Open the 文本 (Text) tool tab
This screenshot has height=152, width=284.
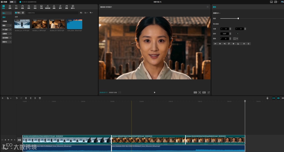click(16, 7)
